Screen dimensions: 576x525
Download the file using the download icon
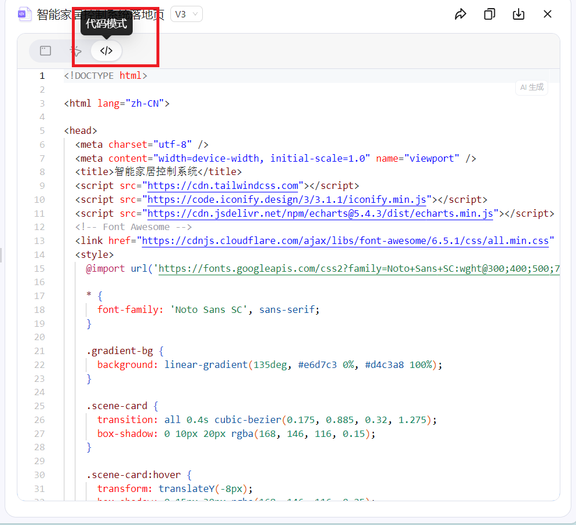[518, 14]
